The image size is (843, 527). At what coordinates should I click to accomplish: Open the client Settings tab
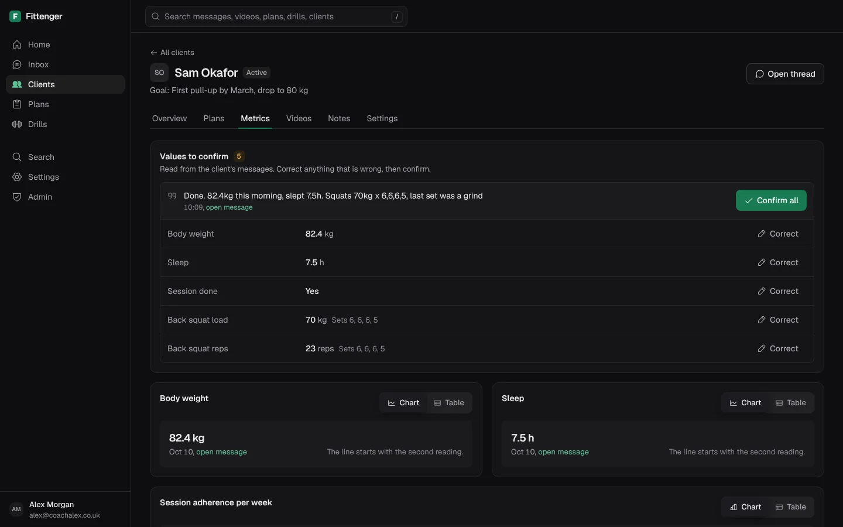click(x=382, y=118)
